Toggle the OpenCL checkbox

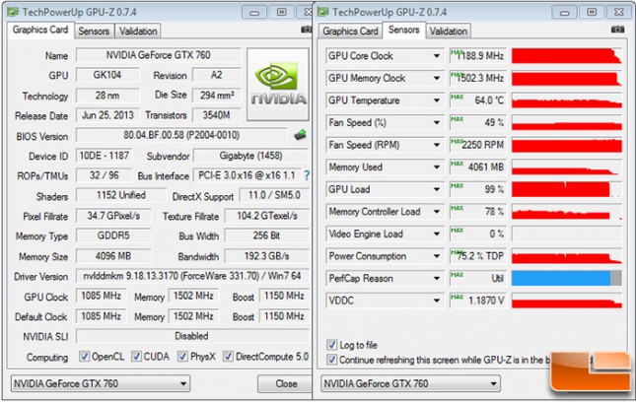[x=84, y=357]
